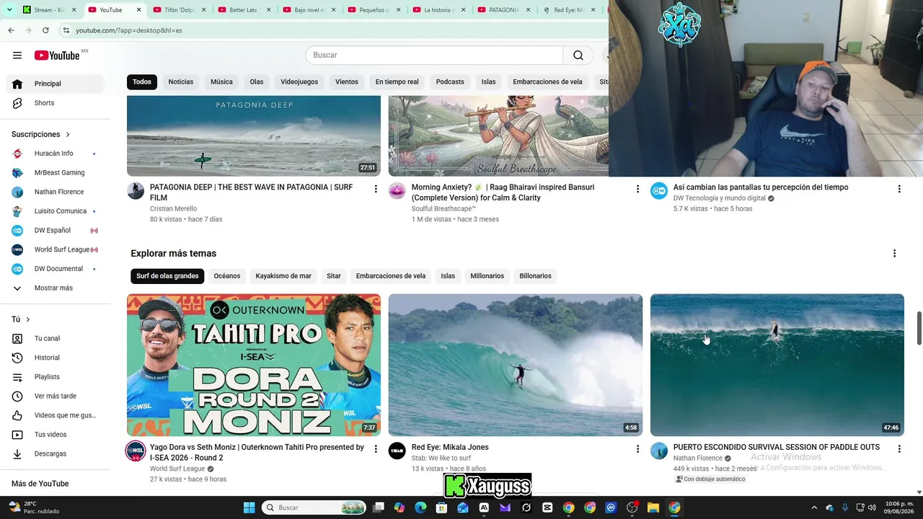The height and width of the screenshot is (519, 923).
Task: Open options for Red Eye: Mikala Jones
Action: point(637,449)
